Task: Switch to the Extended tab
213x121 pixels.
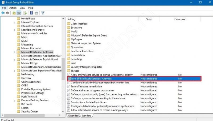Action: 73,116
